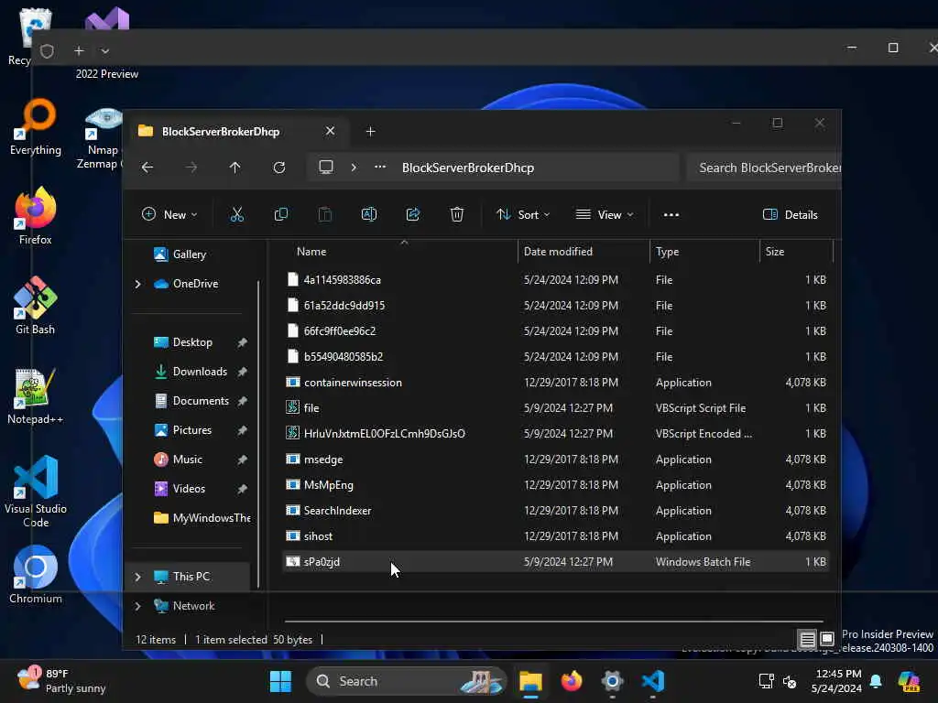Viewport: 938px width, 703px height.
Task: Select the containerwinsession application file
Action: point(556,383)
